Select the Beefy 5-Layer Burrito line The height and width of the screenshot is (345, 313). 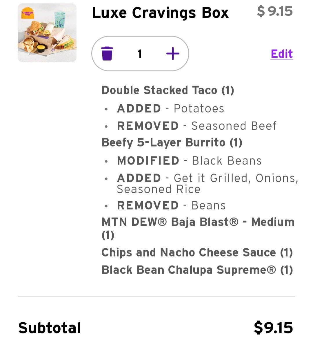172,143
